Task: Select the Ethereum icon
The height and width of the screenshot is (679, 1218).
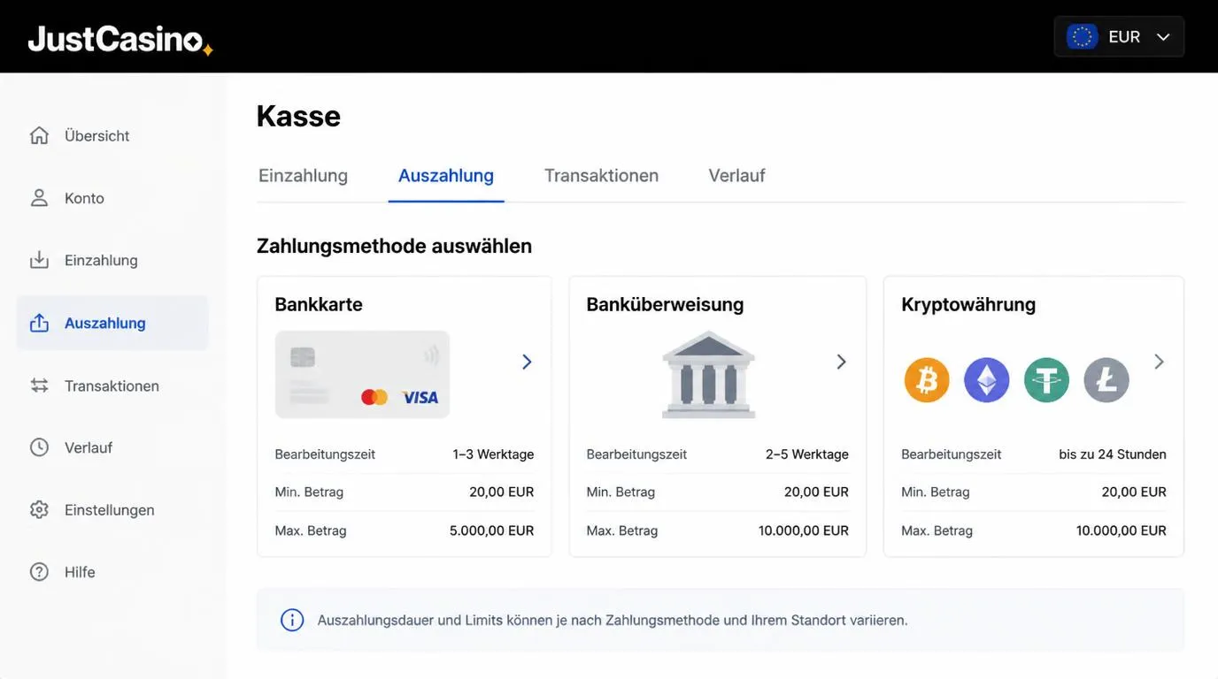Action: coord(986,380)
